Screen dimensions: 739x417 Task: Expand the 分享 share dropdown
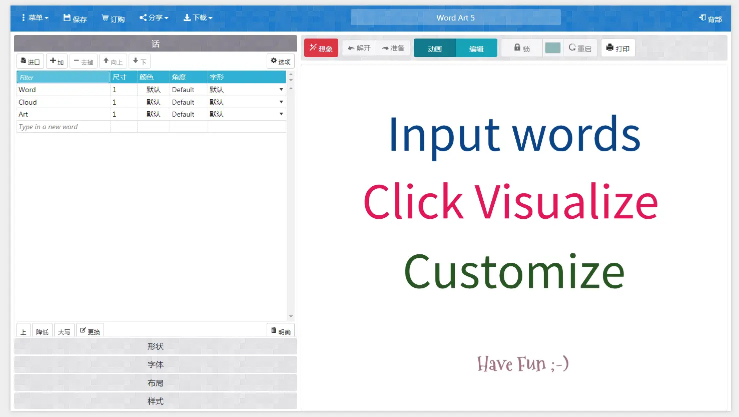pos(154,18)
